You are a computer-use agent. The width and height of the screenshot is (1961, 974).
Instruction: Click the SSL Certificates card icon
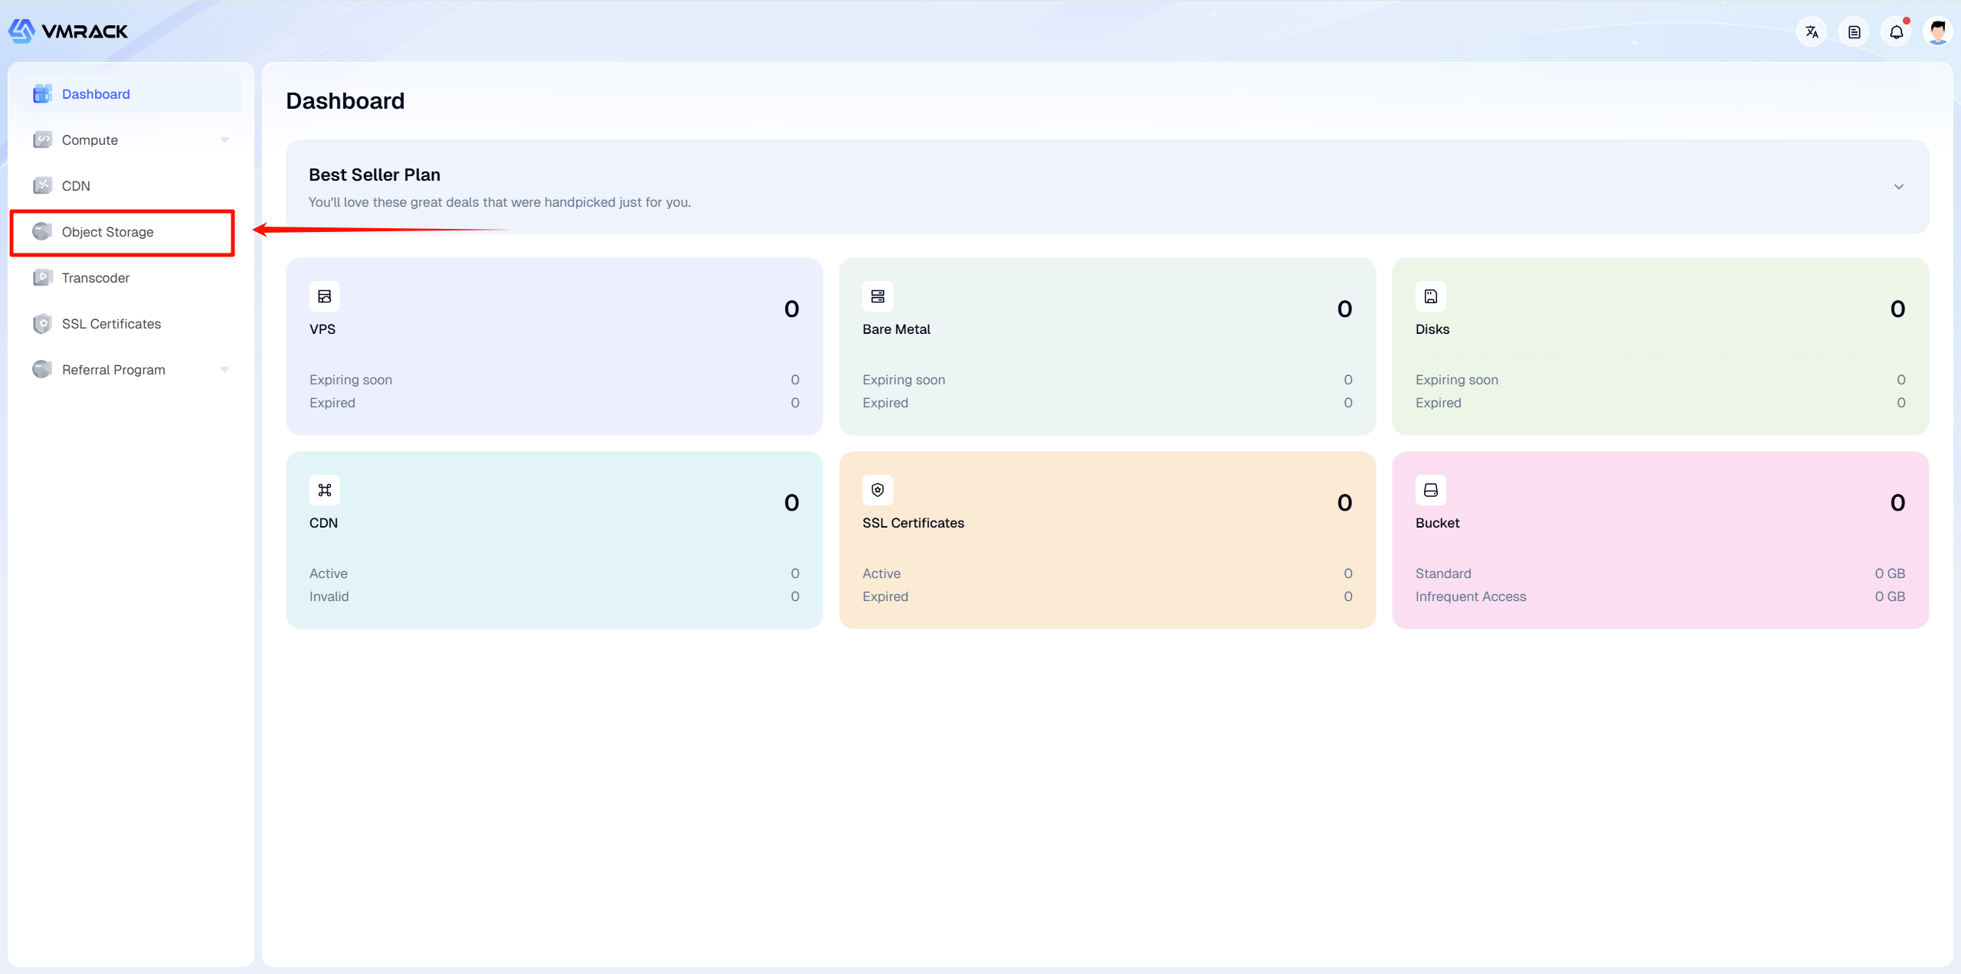tap(878, 490)
